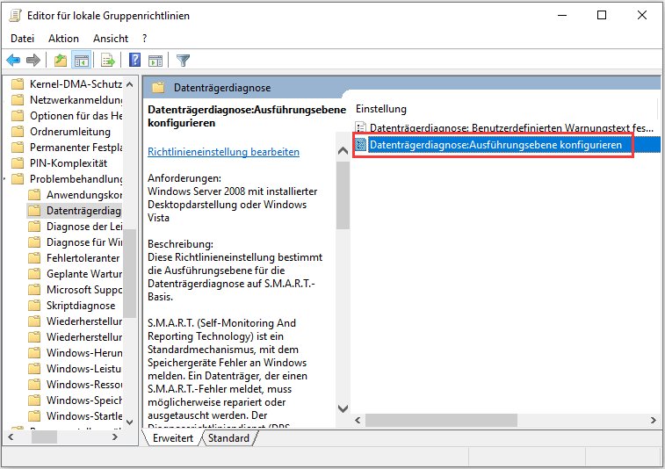The height and width of the screenshot is (469, 665).
Task: Toggle the console tree pane icon
Action: click(82, 61)
